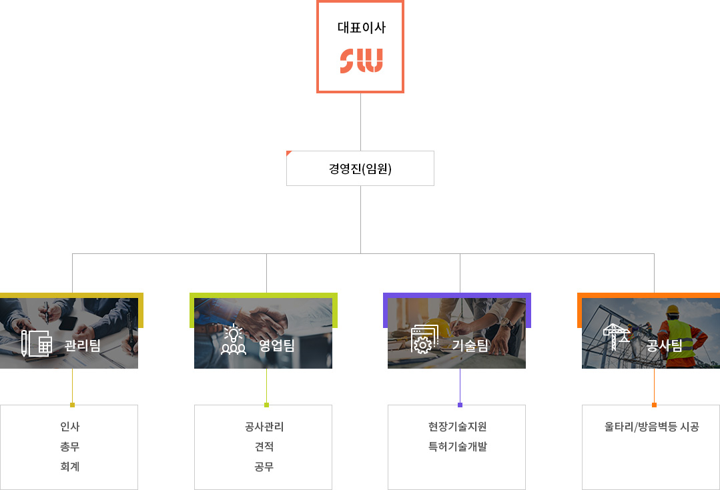Click the crane icon on 공사팀 card
Screen dimensions: 720x490
[616, 337]
